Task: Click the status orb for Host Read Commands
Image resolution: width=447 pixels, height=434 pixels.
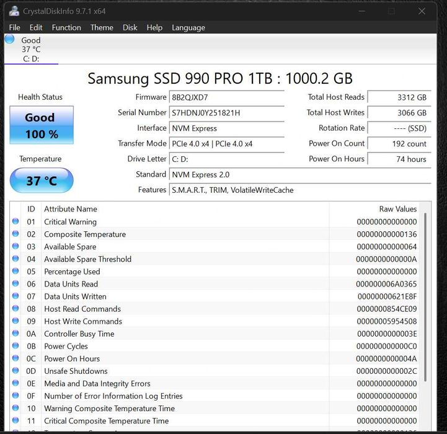Action: click(x=15, y=308)
